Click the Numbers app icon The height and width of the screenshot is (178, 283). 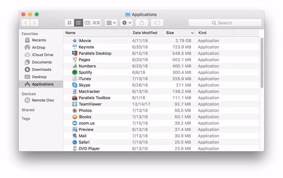(x=75, y=66)
